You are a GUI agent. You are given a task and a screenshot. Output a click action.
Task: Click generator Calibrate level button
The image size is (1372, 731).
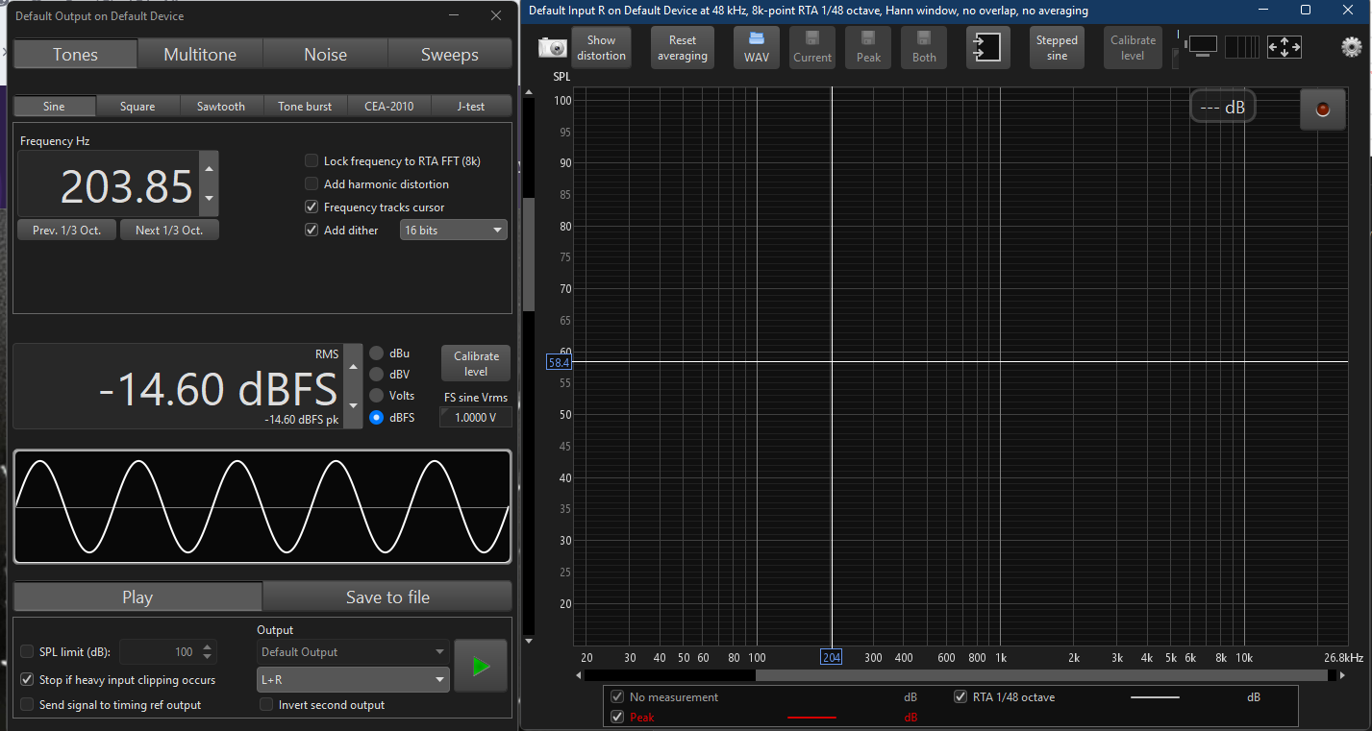click(476, 364)
